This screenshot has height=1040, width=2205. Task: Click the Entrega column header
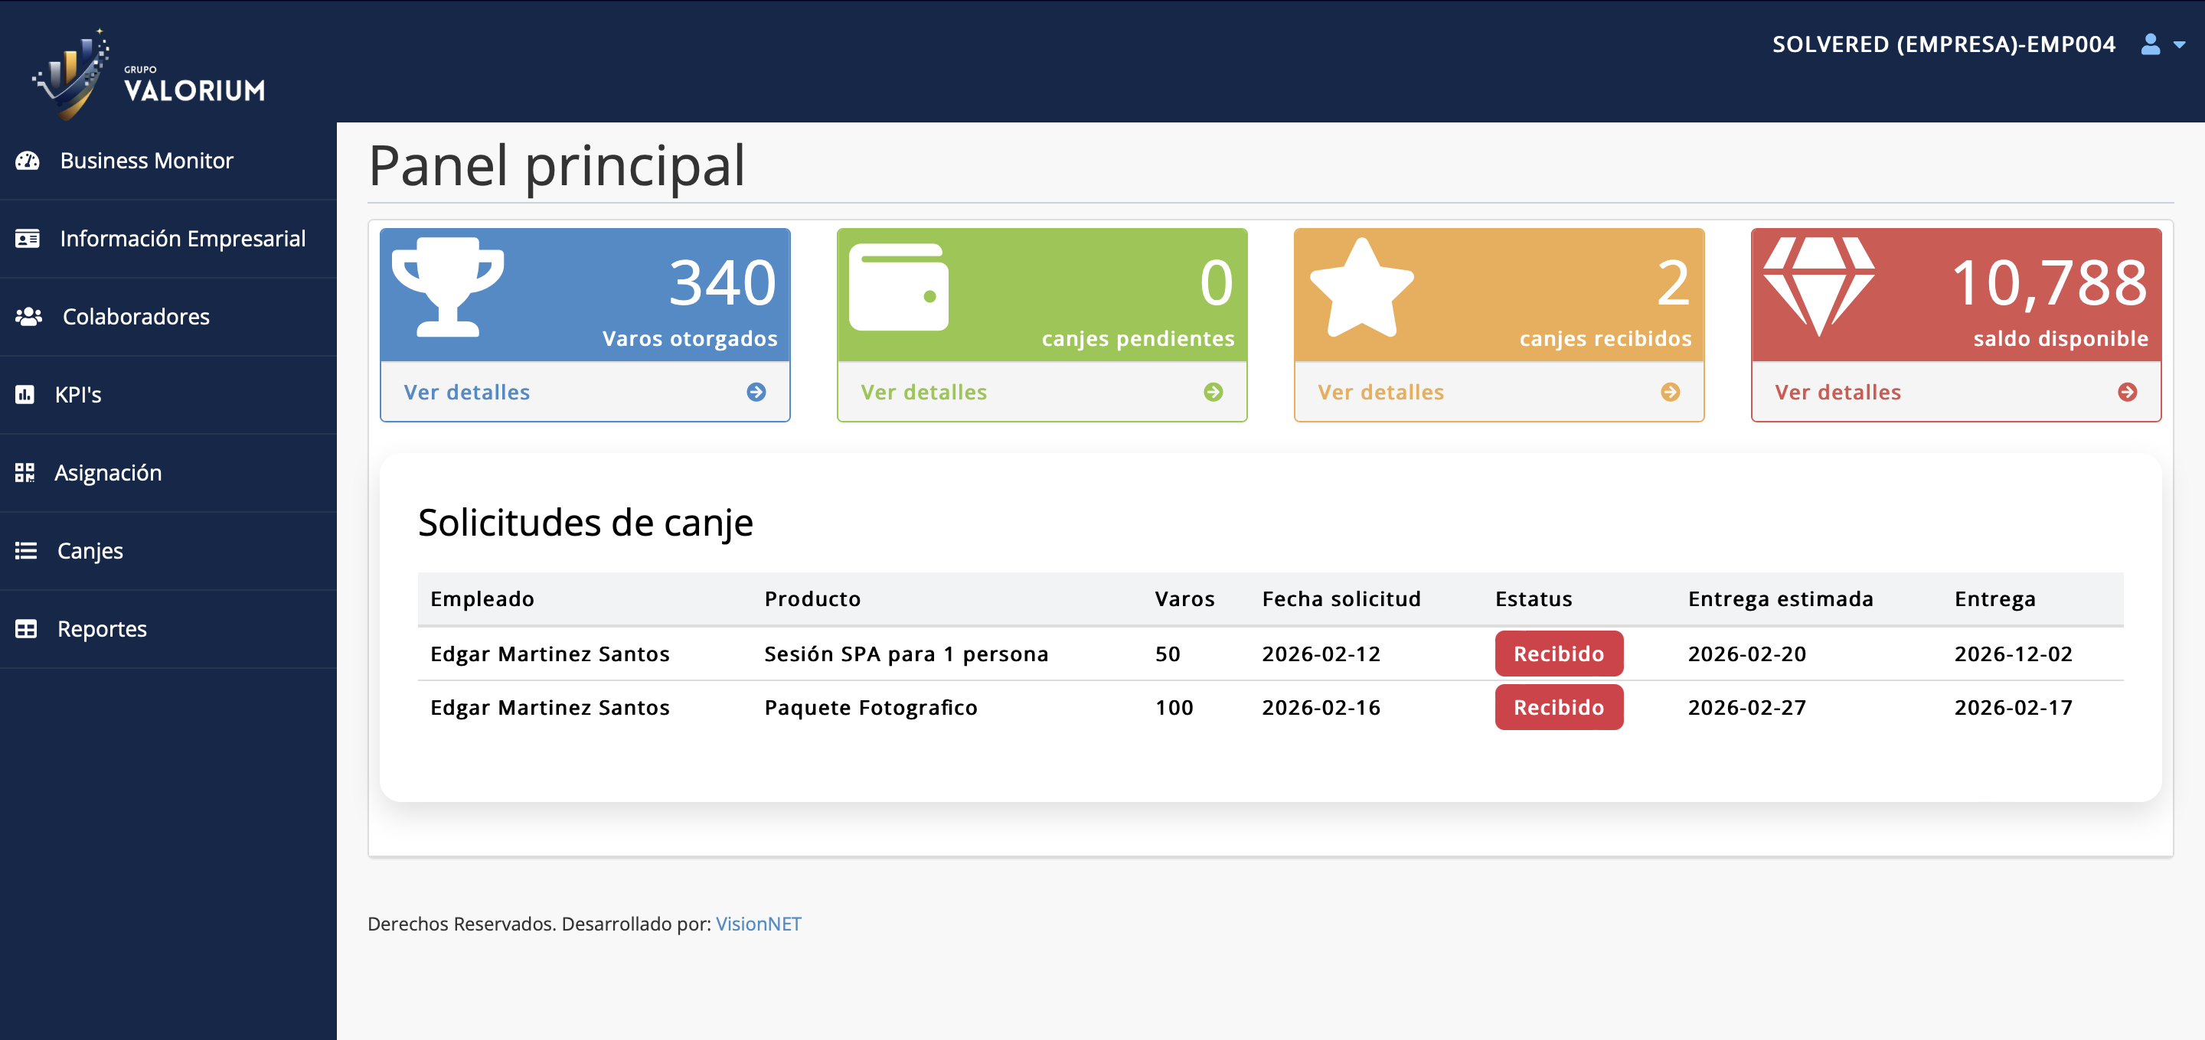tap(1995, 598)
